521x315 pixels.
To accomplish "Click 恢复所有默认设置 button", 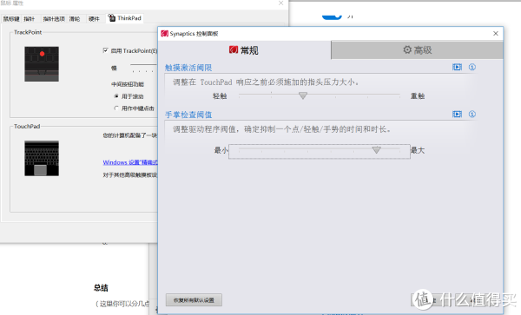I will pyautogui.click(x=194, y=300).
